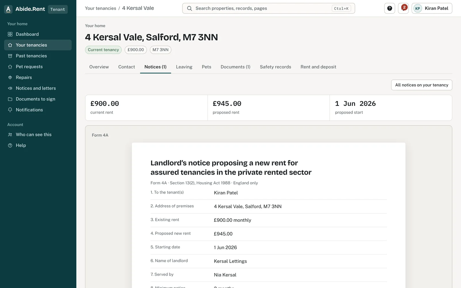Image resolution: width=461 pixels, height=288 pixels.
Task: Click the Pet requests icon
Action: click(10, 67)
